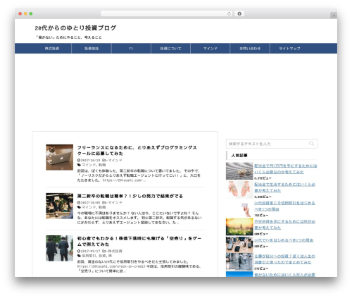Click the tag icon under 空売り article
The width and height of the screenshot is (352, 298).
[79, 256]
